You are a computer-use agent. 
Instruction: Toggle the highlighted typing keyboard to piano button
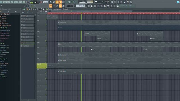[51, 6]
